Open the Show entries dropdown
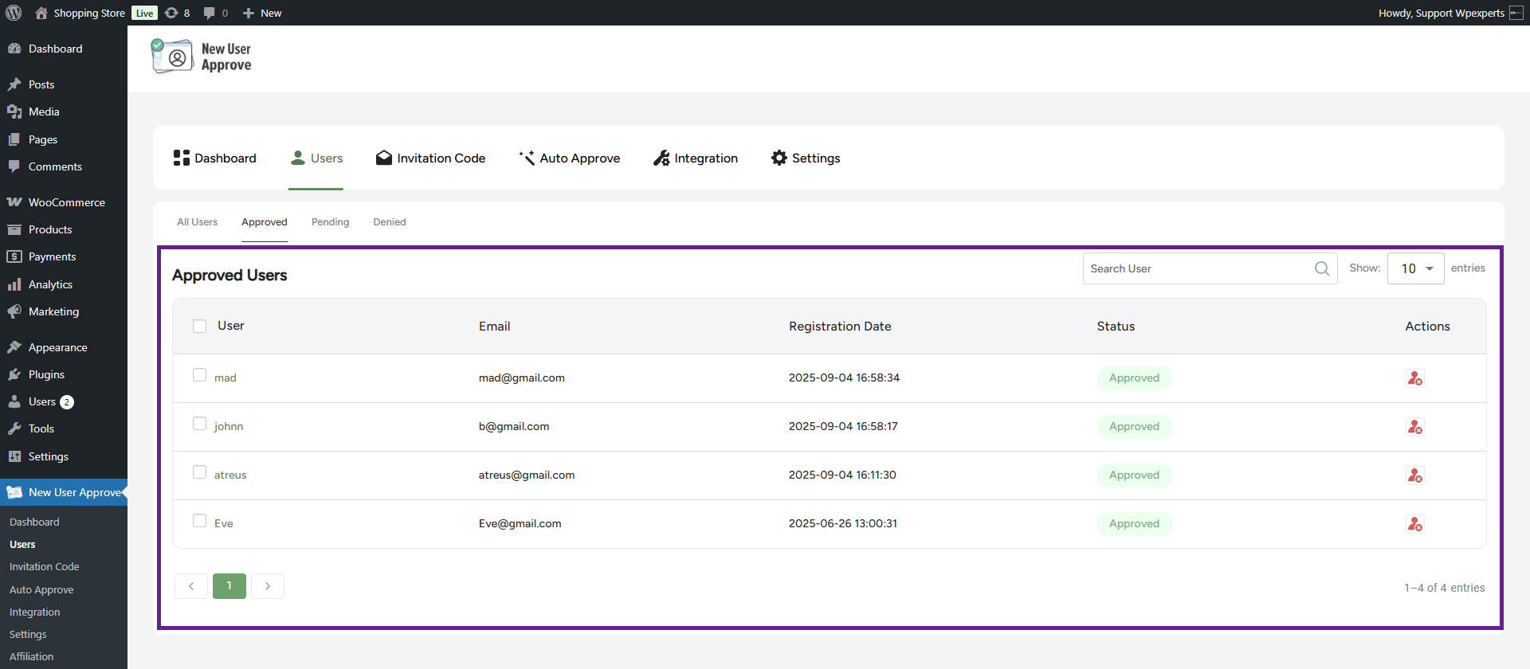Screen dimensions: 1530x669 (x=1415, y=269)
